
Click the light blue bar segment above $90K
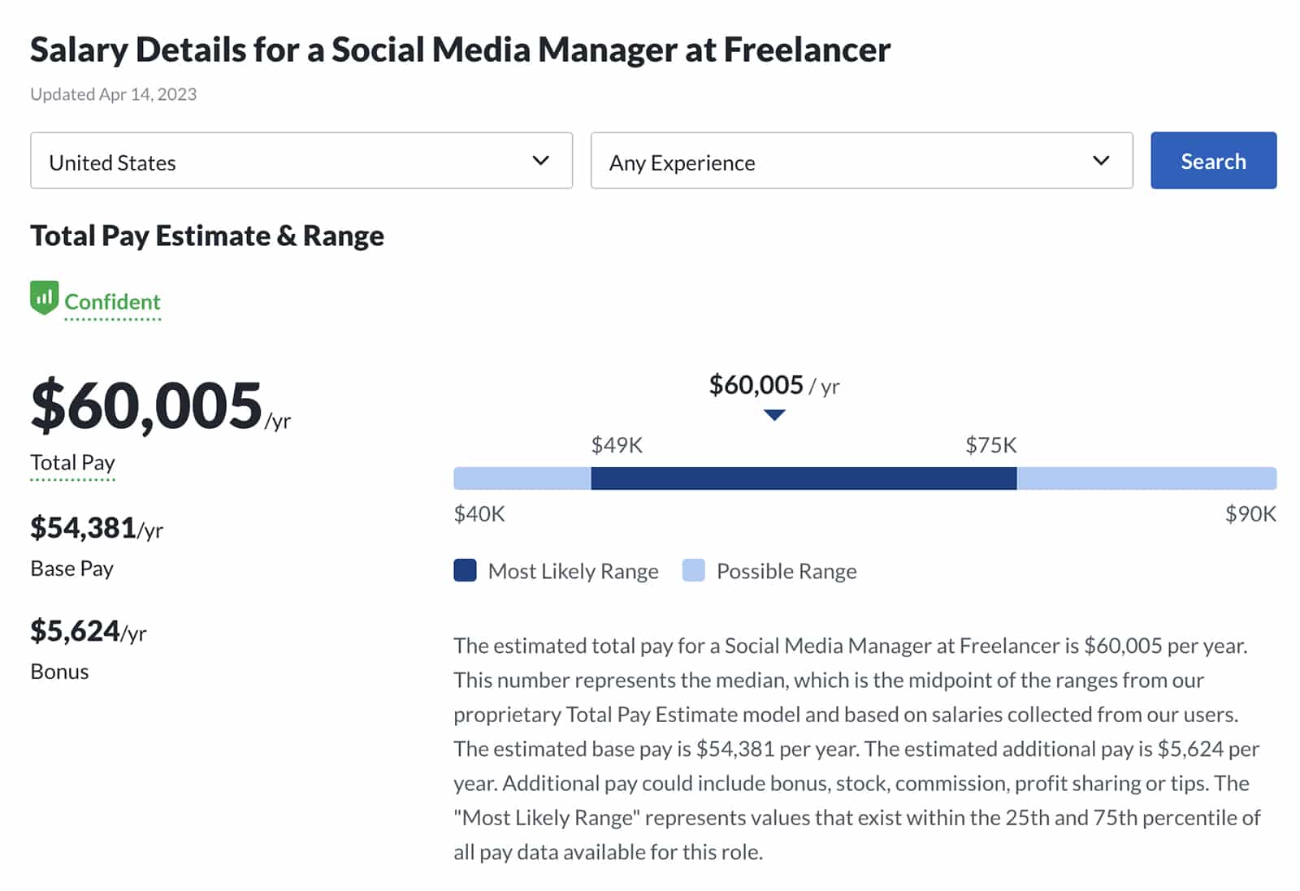point(1146,478)
